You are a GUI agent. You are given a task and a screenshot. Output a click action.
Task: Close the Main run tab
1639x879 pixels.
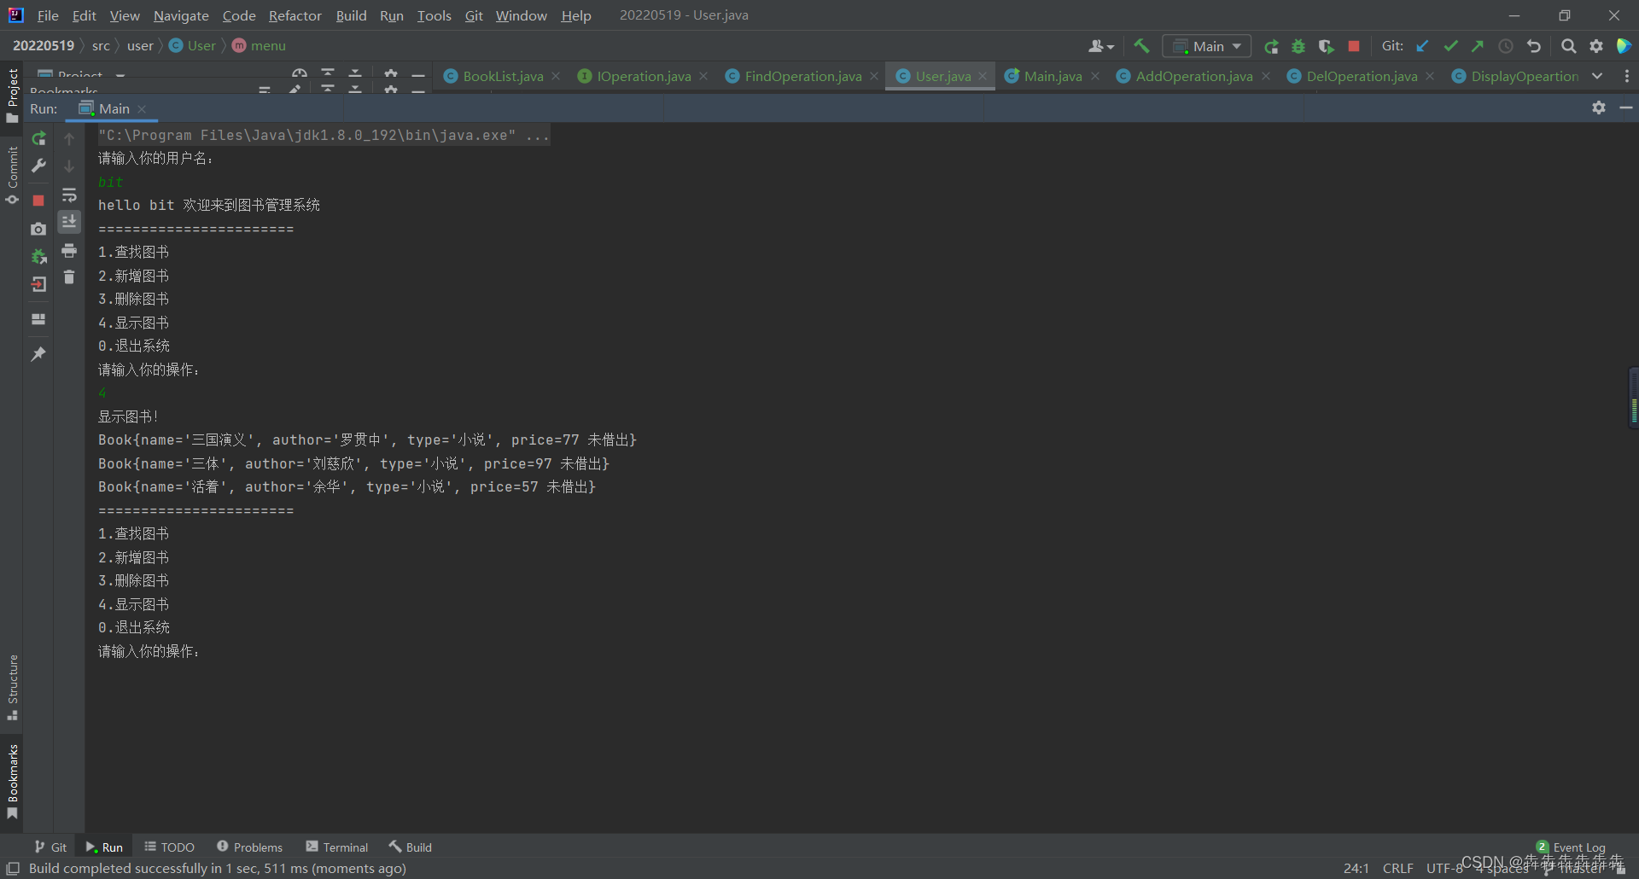[x=142, y=108]
